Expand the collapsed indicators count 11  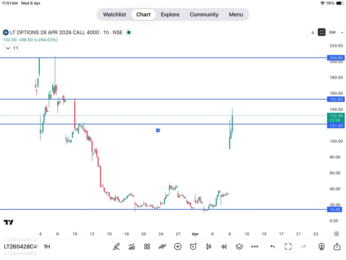point(12,48)
